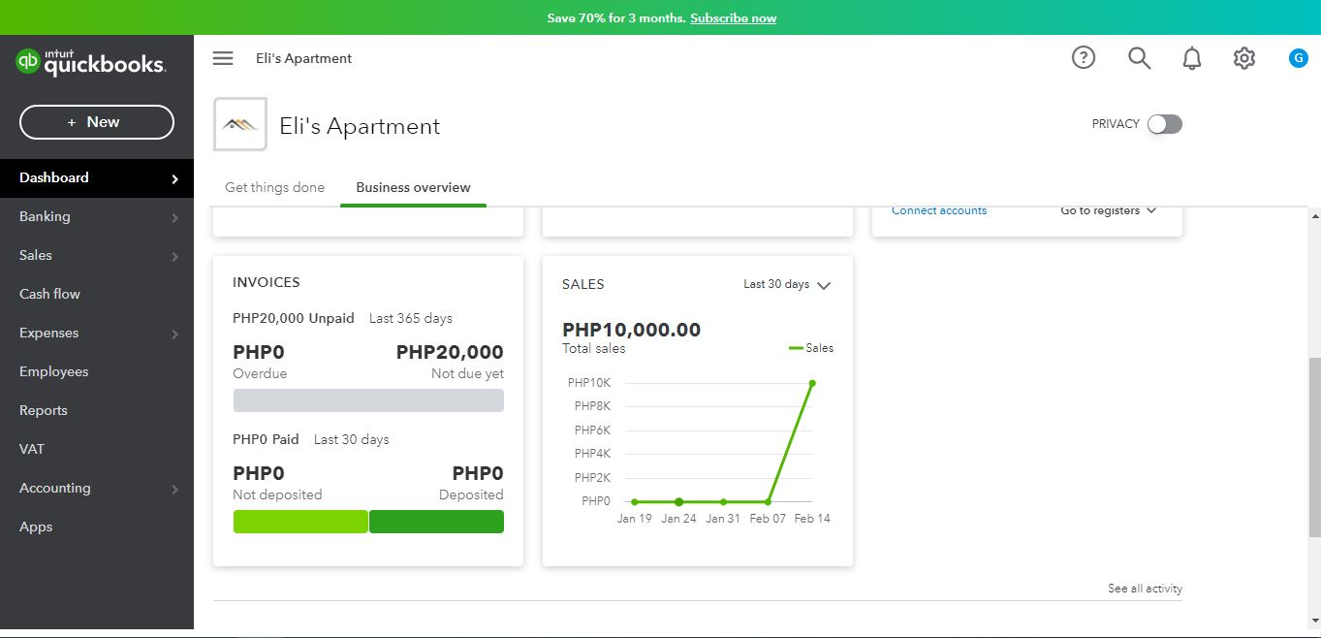Click the PHP10,000.00 Total sales figure

(631, 330)
